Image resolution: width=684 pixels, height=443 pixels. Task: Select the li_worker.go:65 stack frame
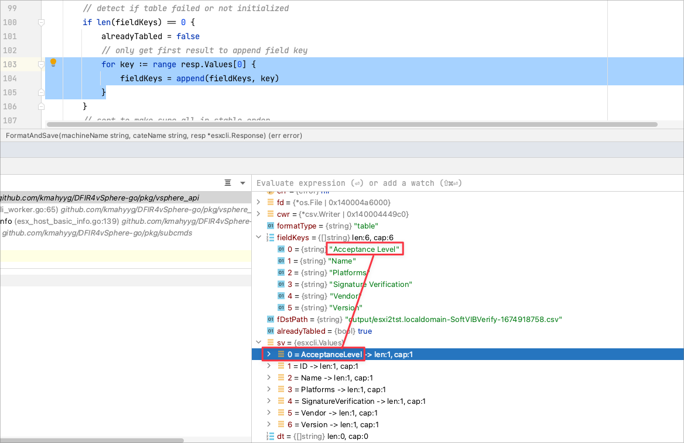126,209
